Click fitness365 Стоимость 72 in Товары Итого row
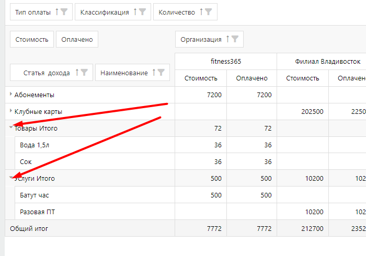Image resolution: width=366 pixels, height=256 pixels. click(x=201, y=128)
